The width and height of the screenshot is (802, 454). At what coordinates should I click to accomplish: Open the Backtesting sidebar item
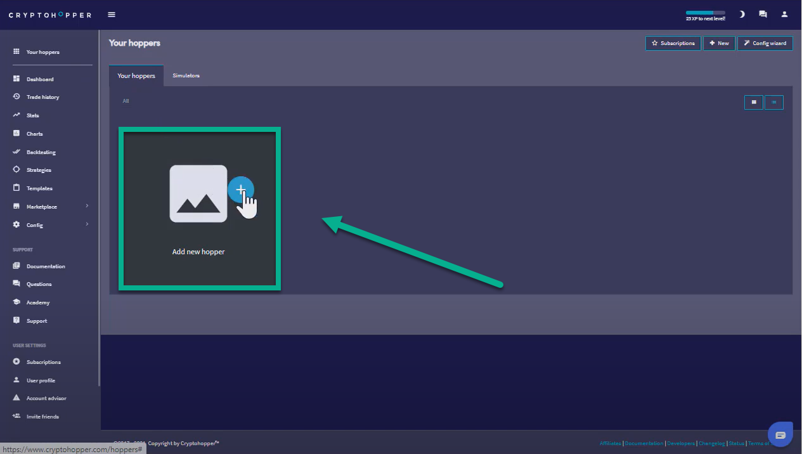pyautogui.click(x=41, y=152)
